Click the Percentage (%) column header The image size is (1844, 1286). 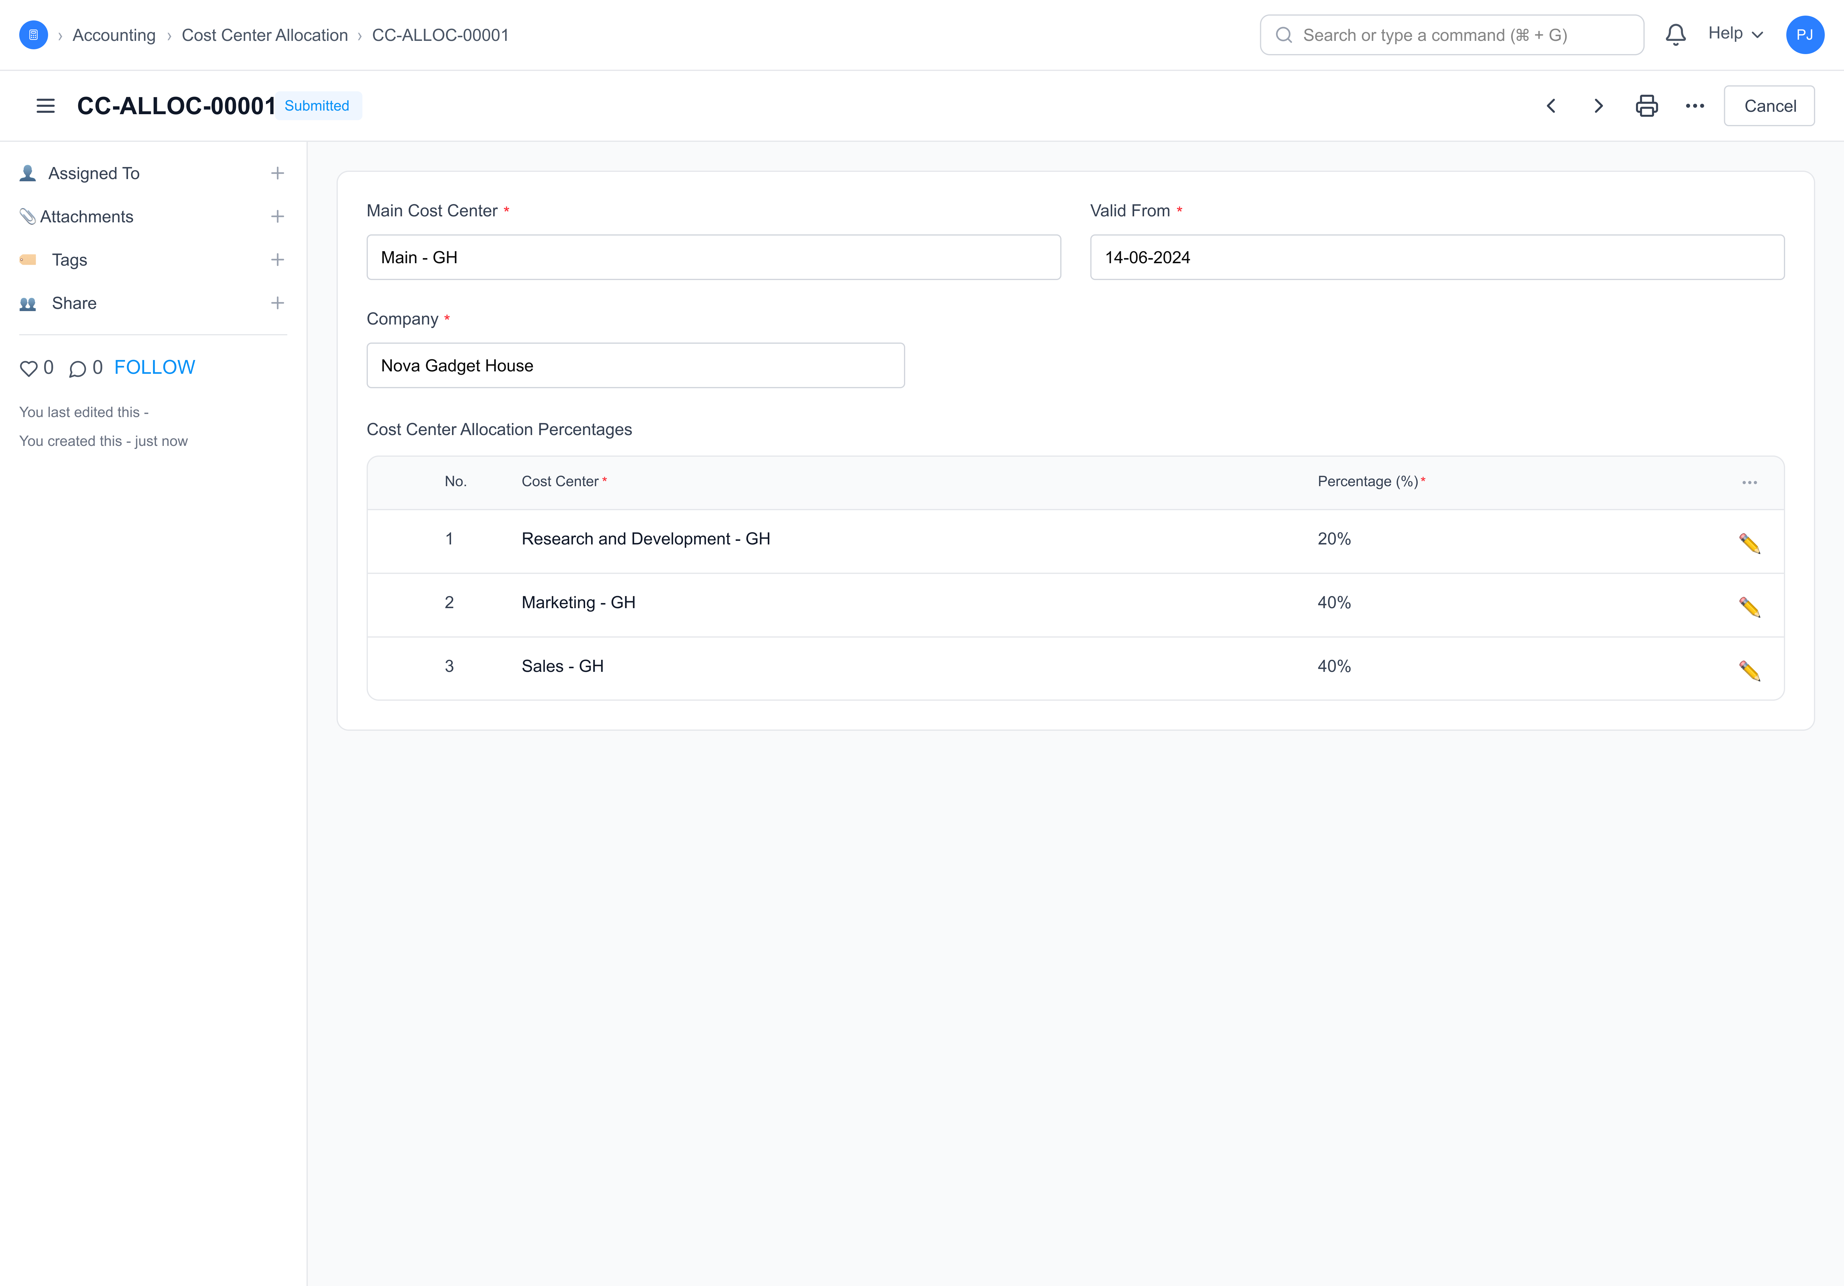[1367, 482]
